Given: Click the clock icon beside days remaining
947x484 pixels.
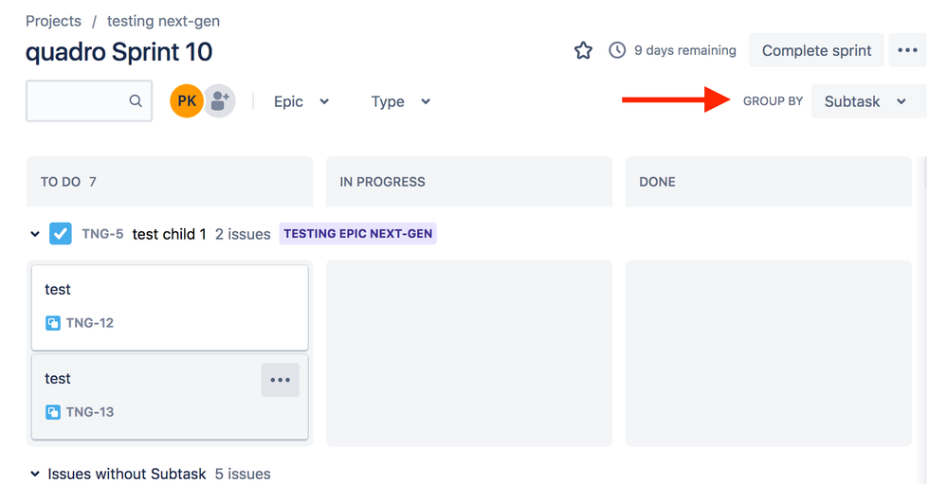Looking at the screenshot, I should pos(616,50).
